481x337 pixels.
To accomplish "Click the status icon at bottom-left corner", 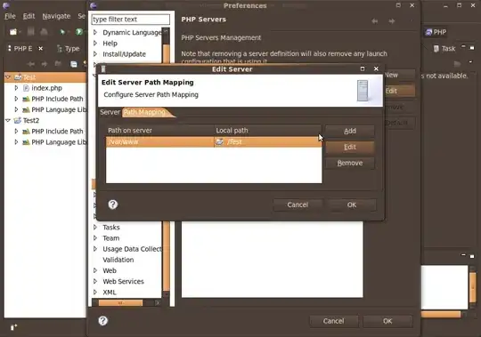I will [13, 327].
